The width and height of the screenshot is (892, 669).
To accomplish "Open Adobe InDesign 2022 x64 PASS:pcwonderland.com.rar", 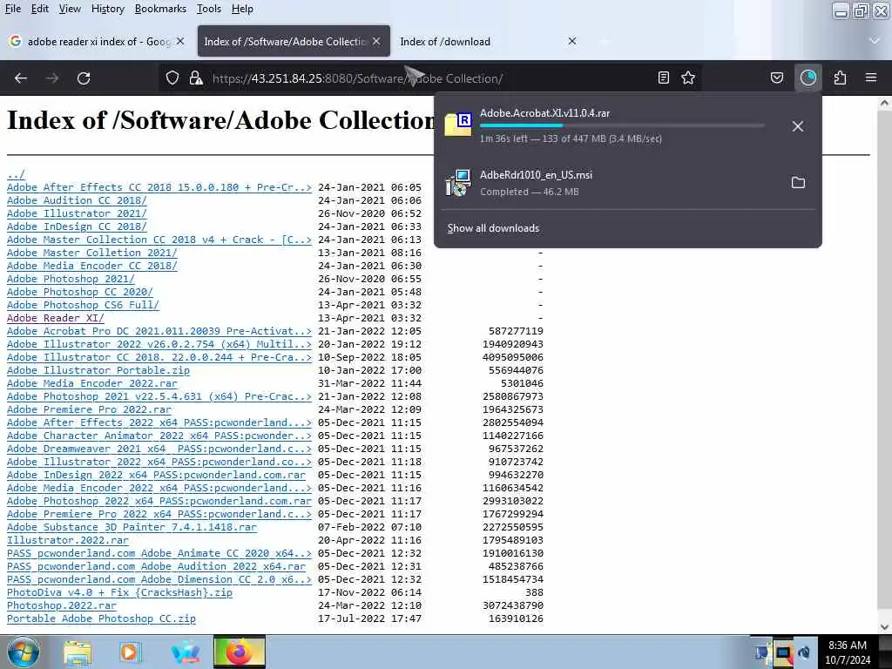I will [x=157, y=475].
